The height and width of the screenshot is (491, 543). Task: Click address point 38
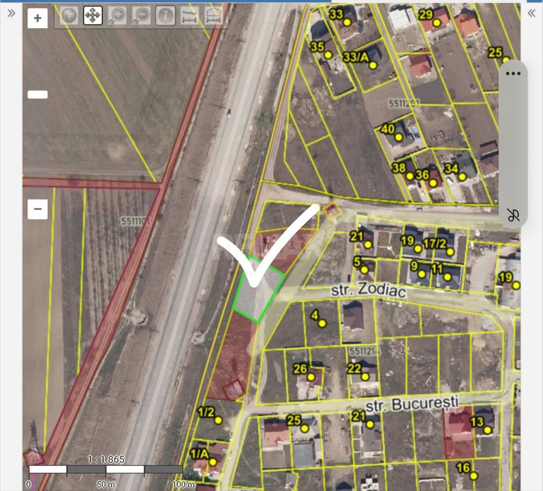click(410, 176)
